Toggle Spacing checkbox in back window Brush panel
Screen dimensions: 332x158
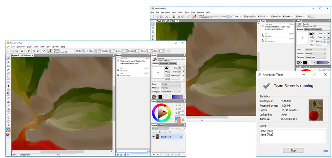click(313, 41)
